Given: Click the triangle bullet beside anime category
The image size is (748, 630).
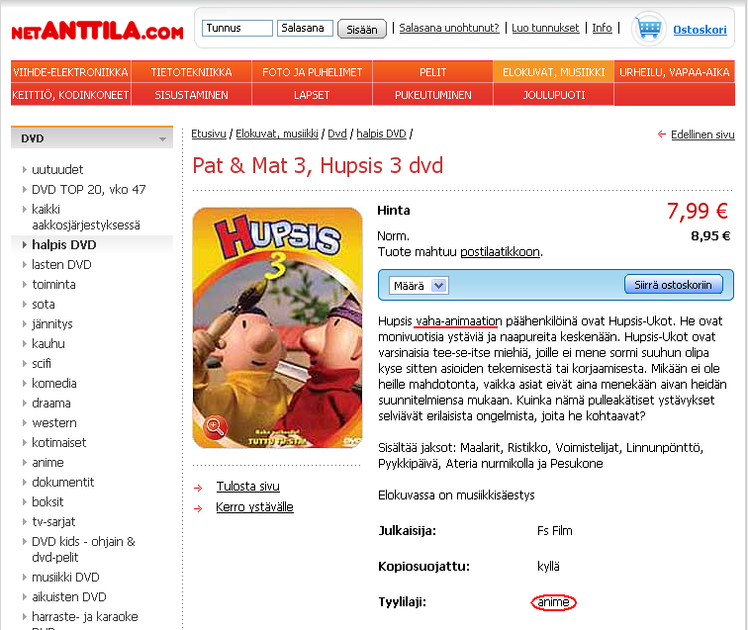Looking at the screenshot, I should click(x=24, y=462).
